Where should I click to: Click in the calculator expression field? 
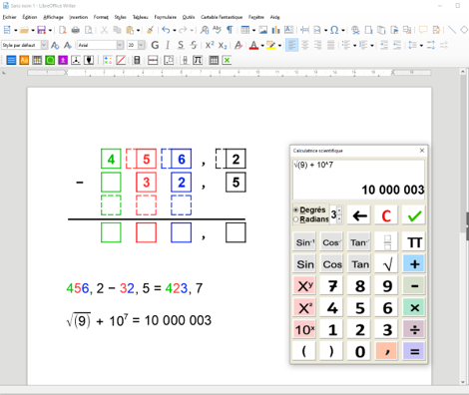pos(358,180)
